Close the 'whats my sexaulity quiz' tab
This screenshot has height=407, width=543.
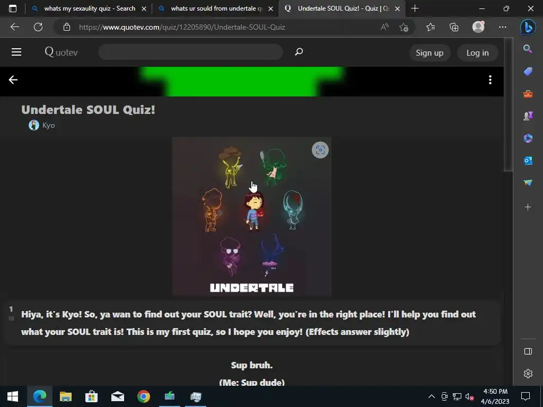[x=144, y=8]
